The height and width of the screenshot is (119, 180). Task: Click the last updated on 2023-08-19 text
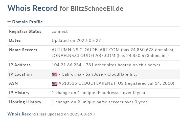point(66,114)
